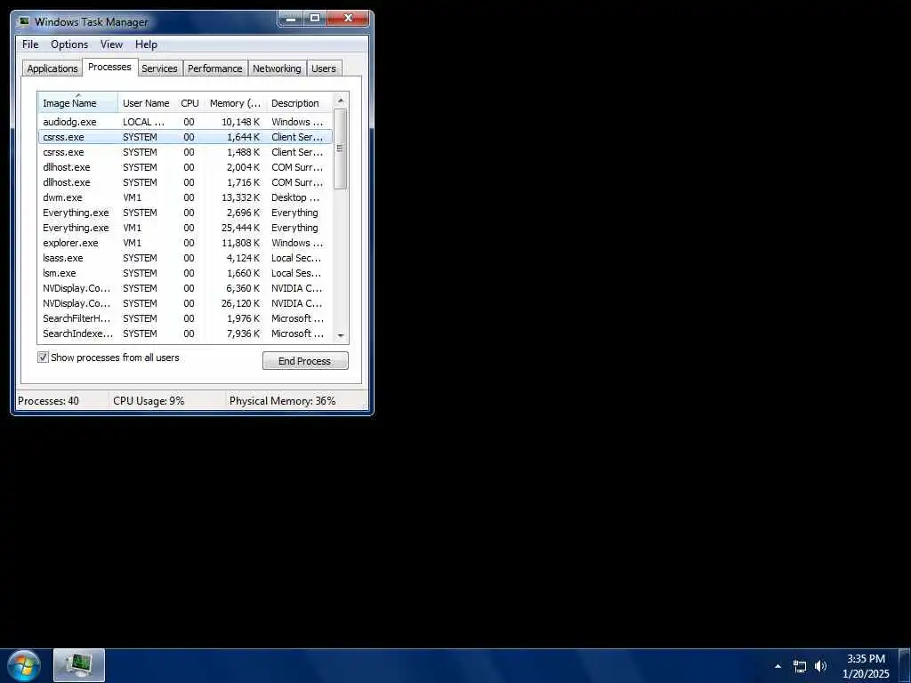This screenshot has height=683, width=911.
Task: Go to the Networking tab
Action: pos(277,68)
